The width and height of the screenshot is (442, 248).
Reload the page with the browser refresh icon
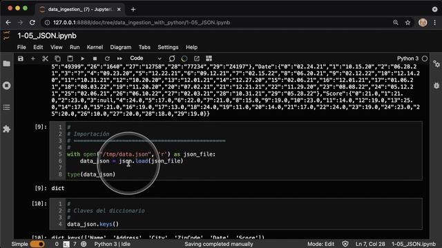(x=32, y=23)
